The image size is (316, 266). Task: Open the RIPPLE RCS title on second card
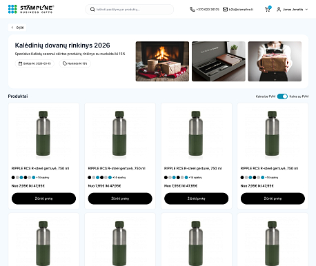click(x=117, y=168)
